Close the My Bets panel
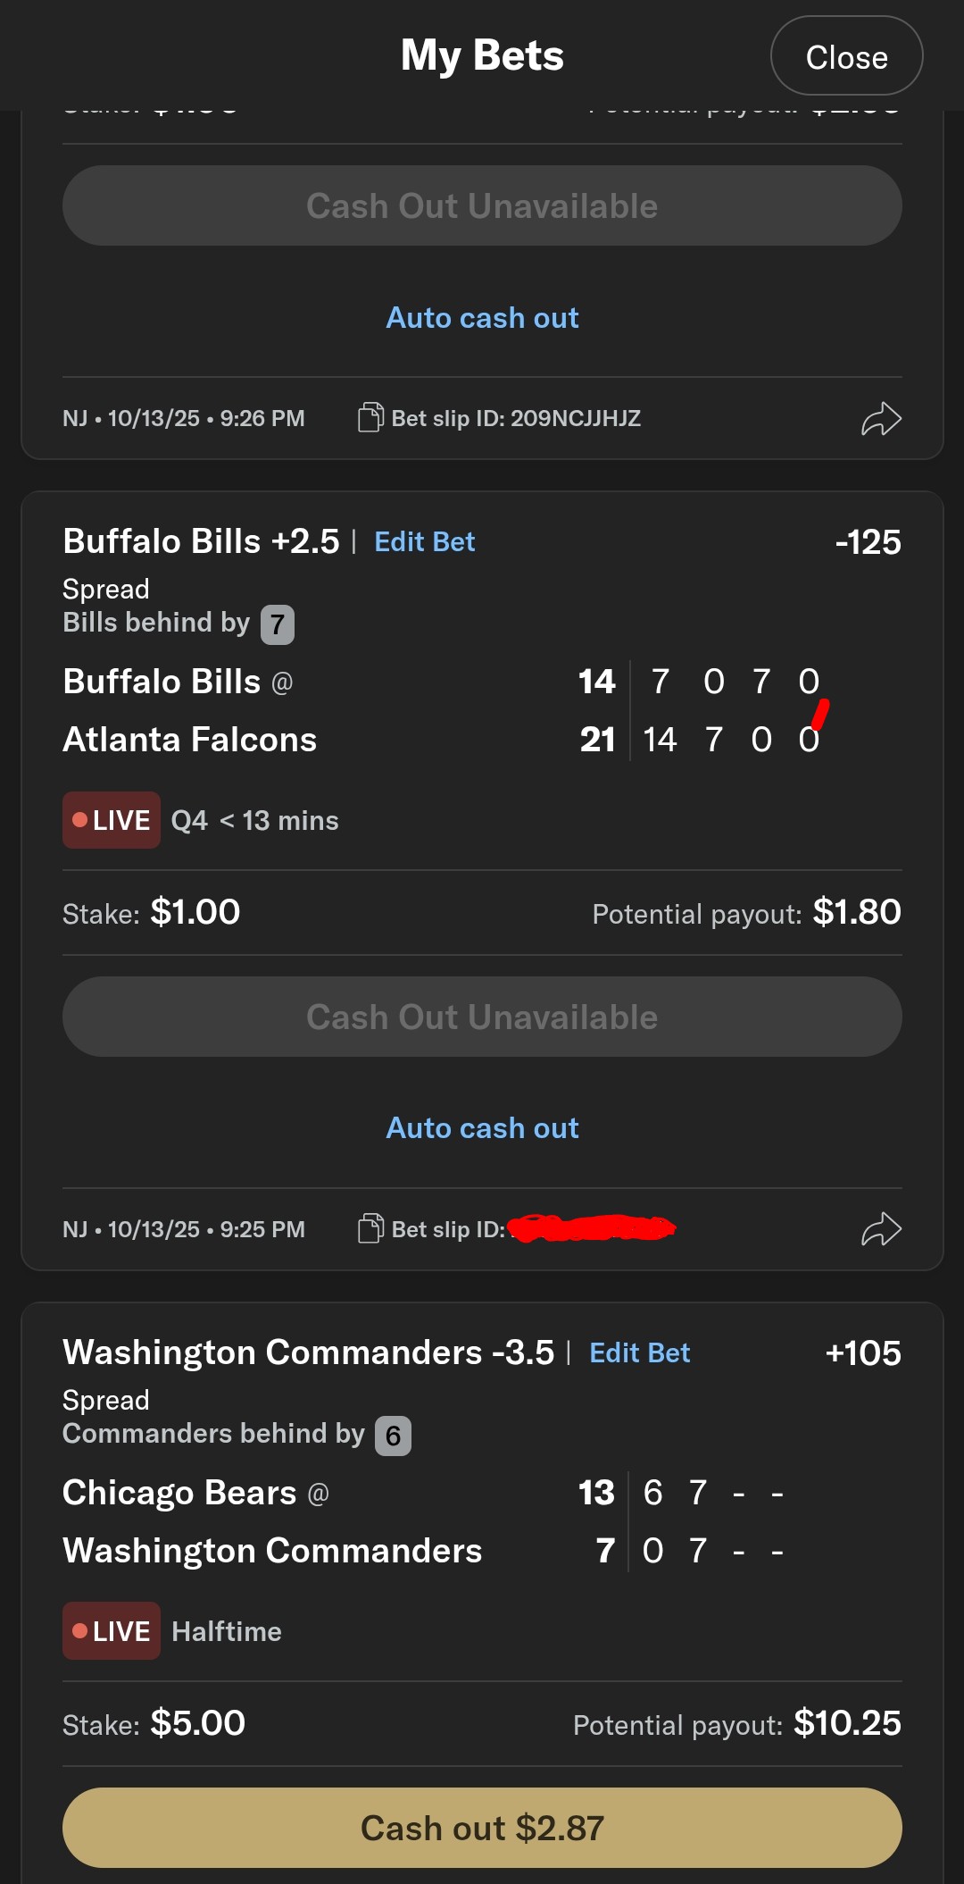The image size is (964, 1884). (846, 56)
